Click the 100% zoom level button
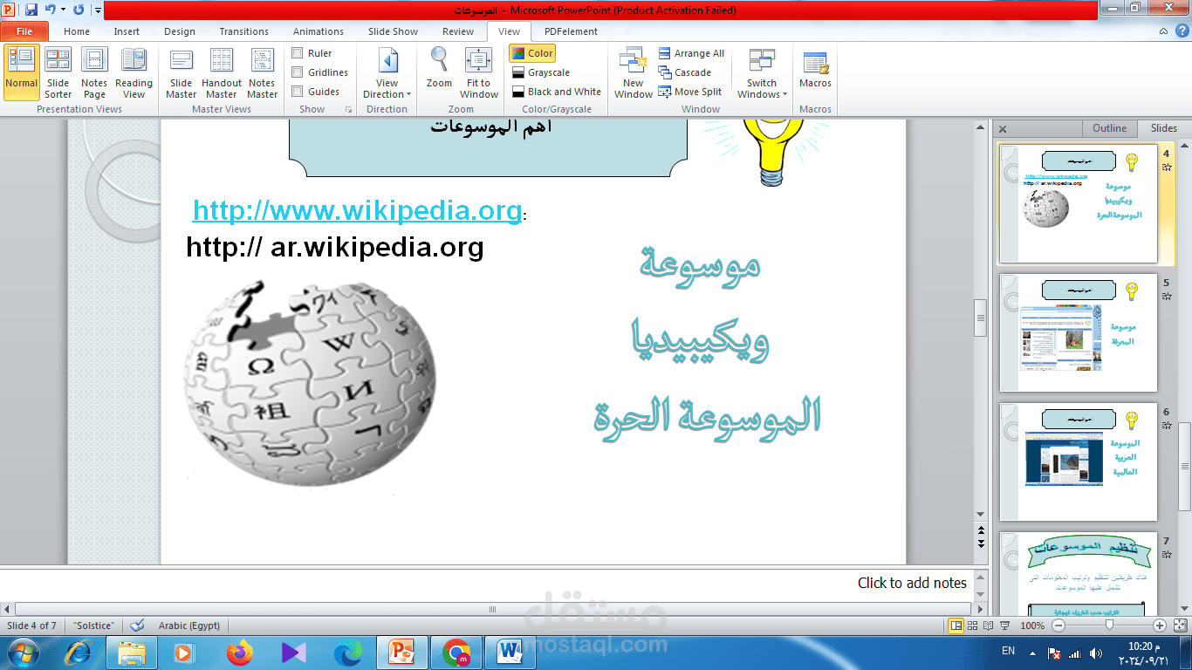Screen dimensions: 1192x670 (x=1032, y=626)
